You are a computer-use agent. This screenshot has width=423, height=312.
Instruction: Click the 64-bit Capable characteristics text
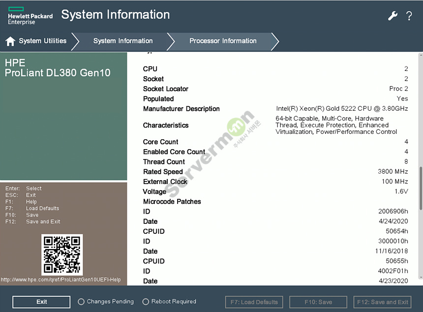tap(336, 125)
